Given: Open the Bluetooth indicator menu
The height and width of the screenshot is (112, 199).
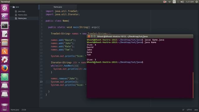Looking at the screenshot, I should 178,2.
